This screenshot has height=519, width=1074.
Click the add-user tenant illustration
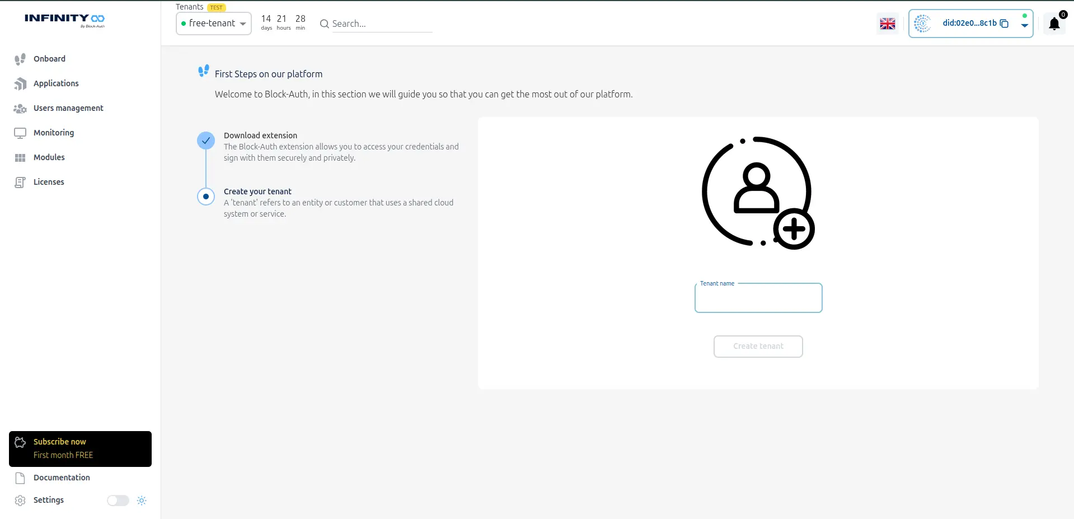pos(758,193)
